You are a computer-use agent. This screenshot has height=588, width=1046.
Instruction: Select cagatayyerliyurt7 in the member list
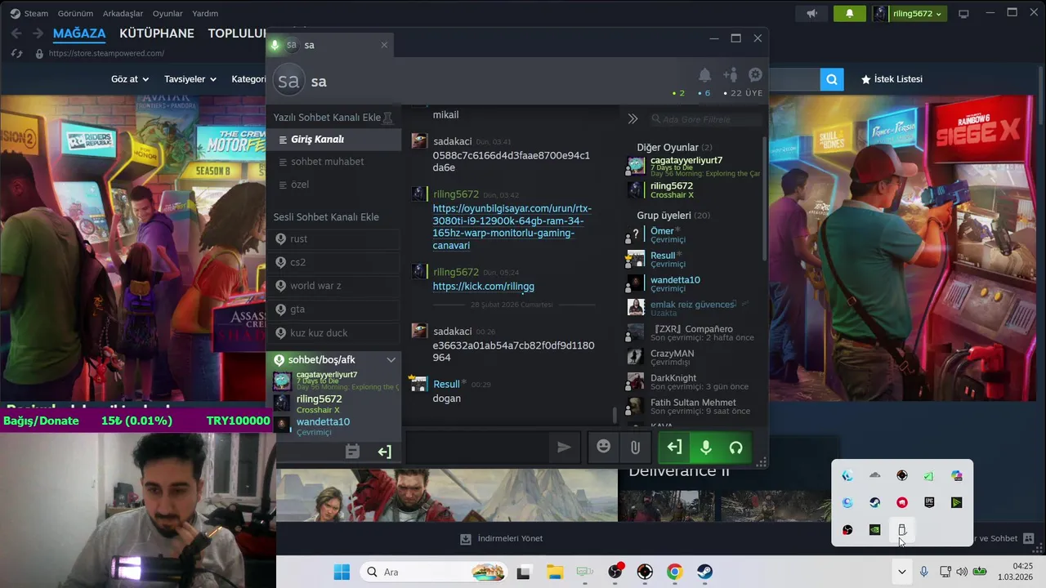pos(693,166)
